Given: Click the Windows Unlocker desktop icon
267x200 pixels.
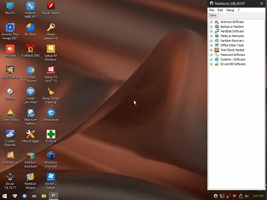Looking at the screenshot, I should click(51, 159).
